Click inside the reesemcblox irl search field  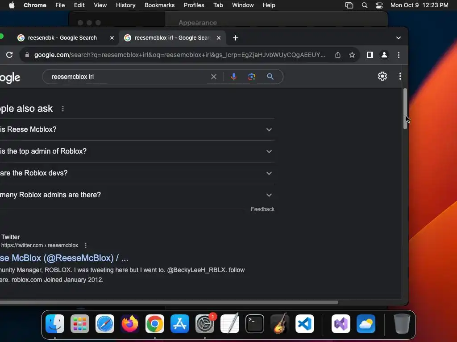128,77
